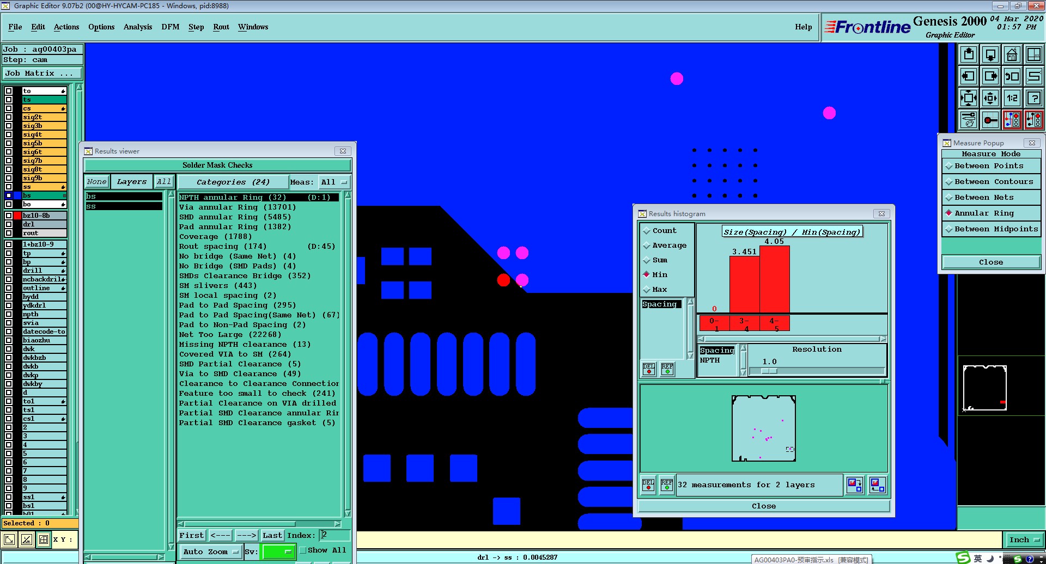
Task: Open the green Sv dropdown
Action: [x=278, y=551]
